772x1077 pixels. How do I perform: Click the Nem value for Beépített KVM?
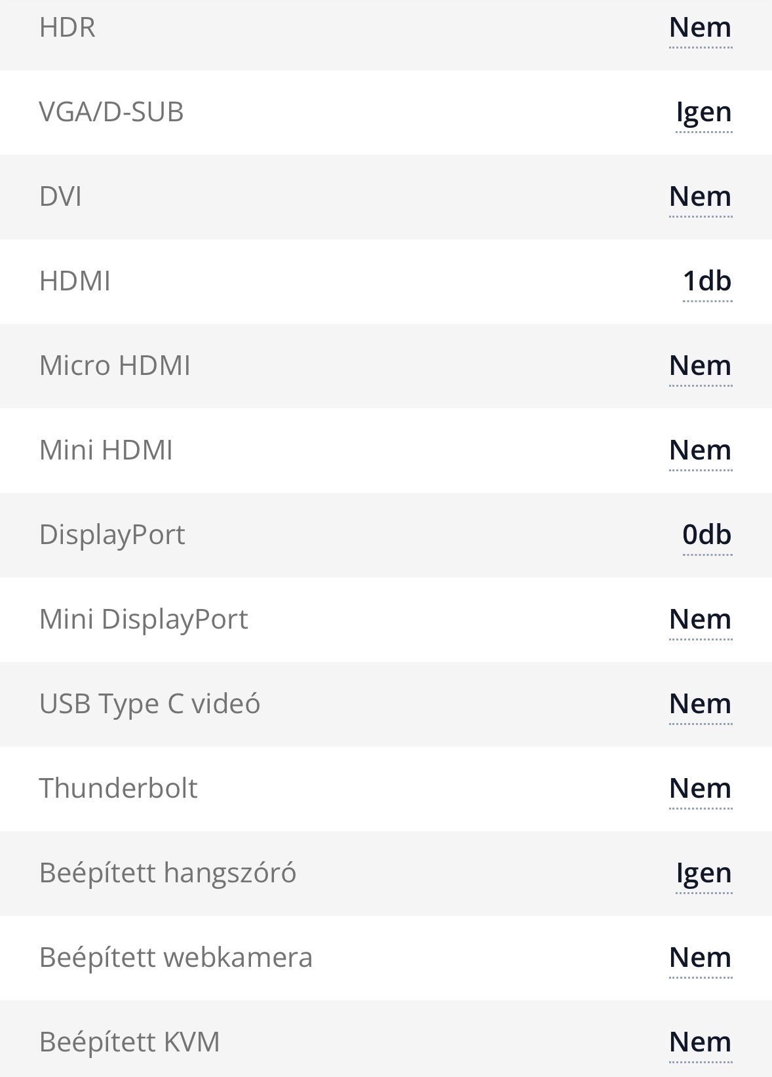[700, 1043]
